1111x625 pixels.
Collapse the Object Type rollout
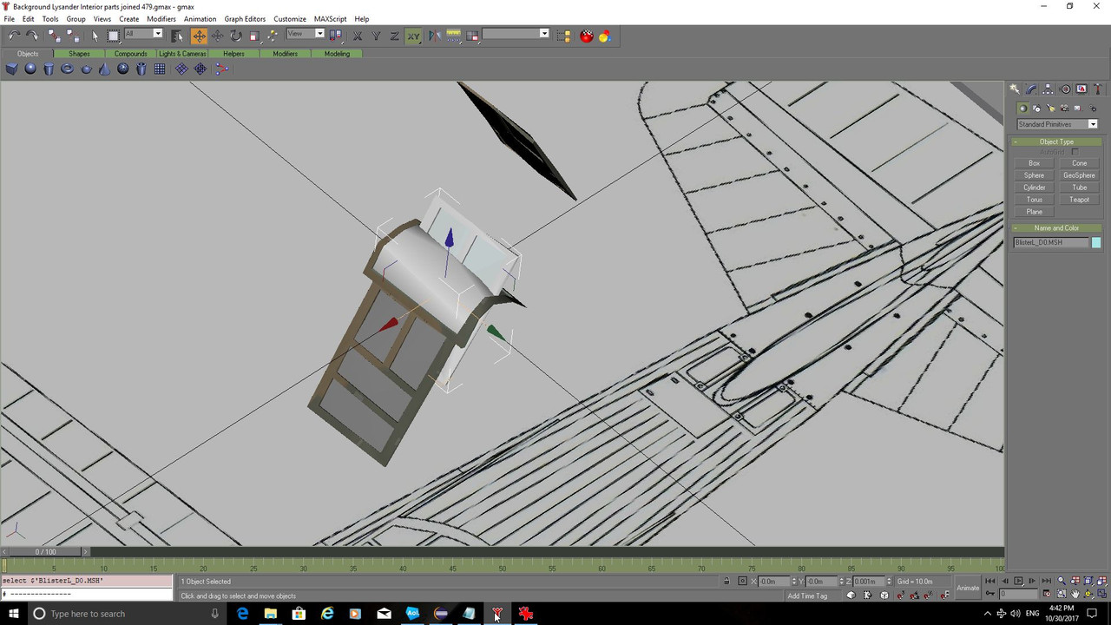click(x=1056, y=141)
